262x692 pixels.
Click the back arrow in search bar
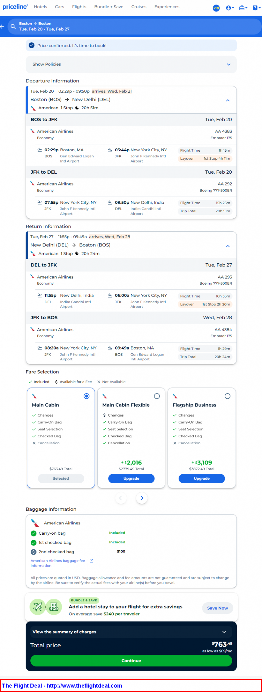(x=2, y=27)
